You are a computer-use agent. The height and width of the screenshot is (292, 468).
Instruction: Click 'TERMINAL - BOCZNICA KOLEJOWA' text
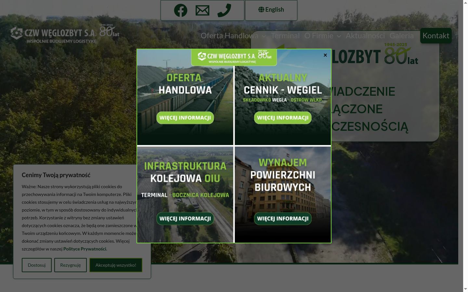pyautogui.click(x=185, y=195)
